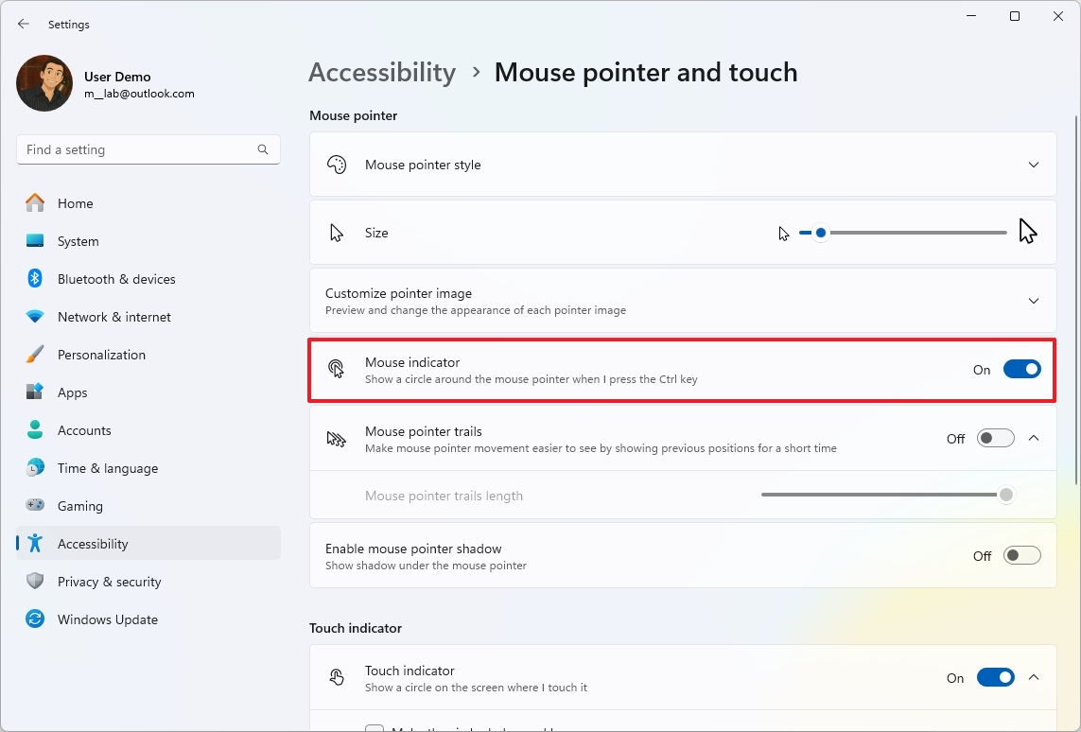Enable mouse pointer shadow

point(1022,555)
